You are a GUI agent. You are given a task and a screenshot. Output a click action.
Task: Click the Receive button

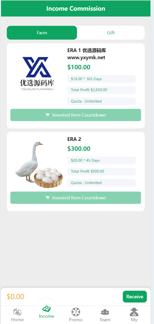pyautogui.click(x=135, y=297)
